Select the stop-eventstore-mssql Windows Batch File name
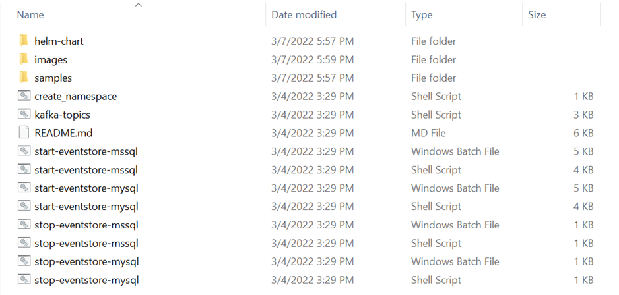This screenshot has height=295, width=619. 86,225
